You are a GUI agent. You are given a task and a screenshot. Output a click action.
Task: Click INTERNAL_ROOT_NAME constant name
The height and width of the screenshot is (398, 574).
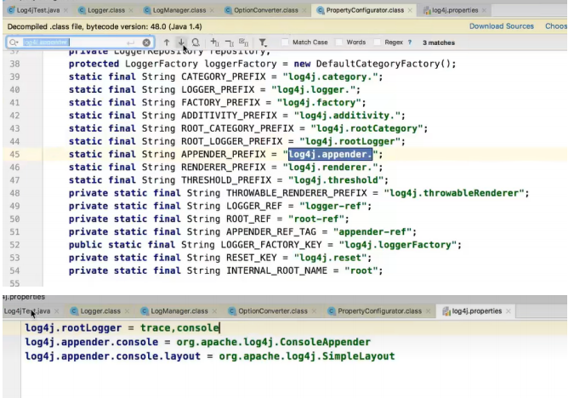coord(276,270)
